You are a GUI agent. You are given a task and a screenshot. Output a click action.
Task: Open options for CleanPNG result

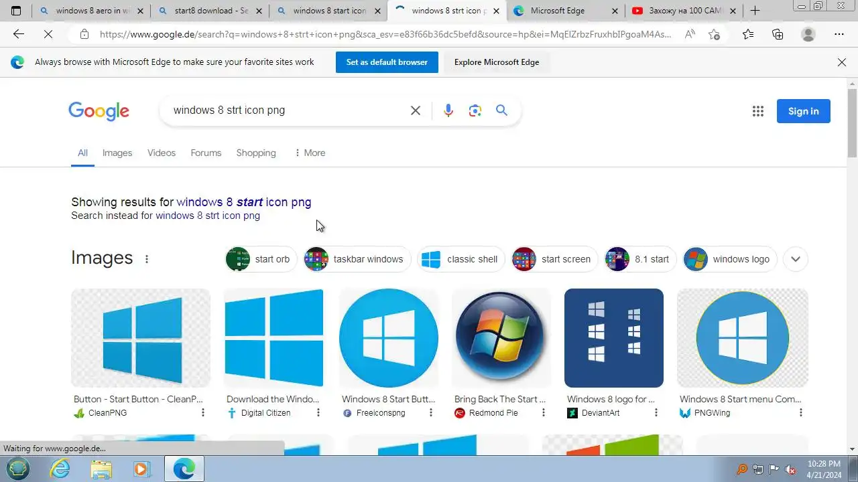pyautogui.click(x=203, y=413)
